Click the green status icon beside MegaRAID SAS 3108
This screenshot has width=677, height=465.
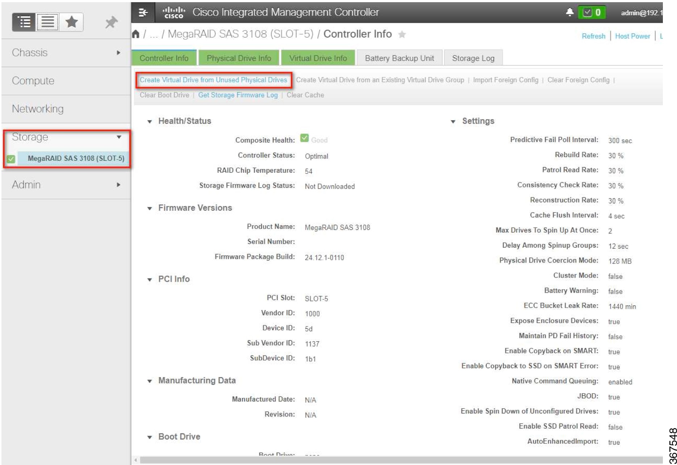[x=11, y=159]
